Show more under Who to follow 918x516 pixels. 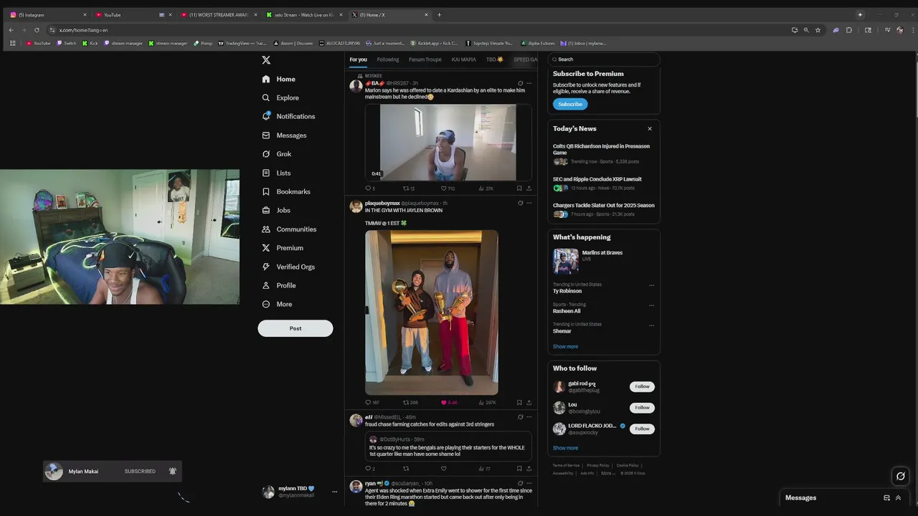click(x=565, y=448)
